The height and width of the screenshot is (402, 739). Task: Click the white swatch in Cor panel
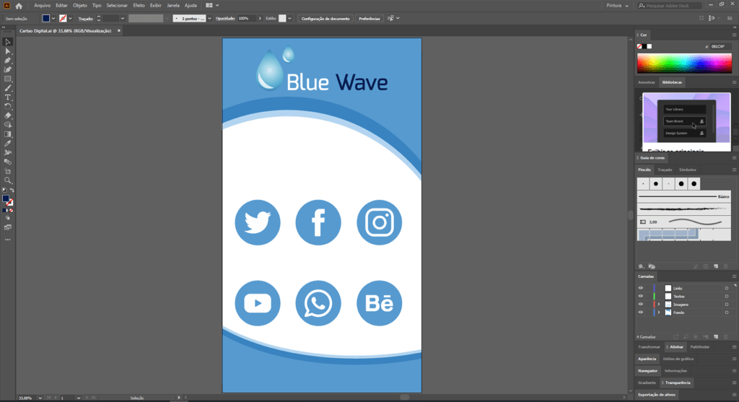pyautogui.click(x=650, y=46)
